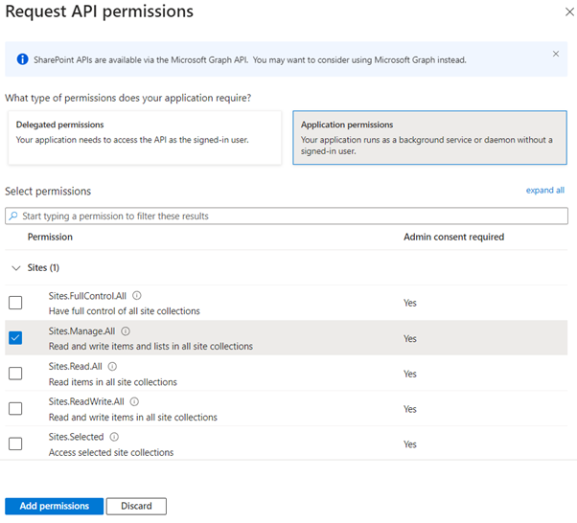Click the Discard button
This screenshot has height=523, width=577.
point(136,506)
